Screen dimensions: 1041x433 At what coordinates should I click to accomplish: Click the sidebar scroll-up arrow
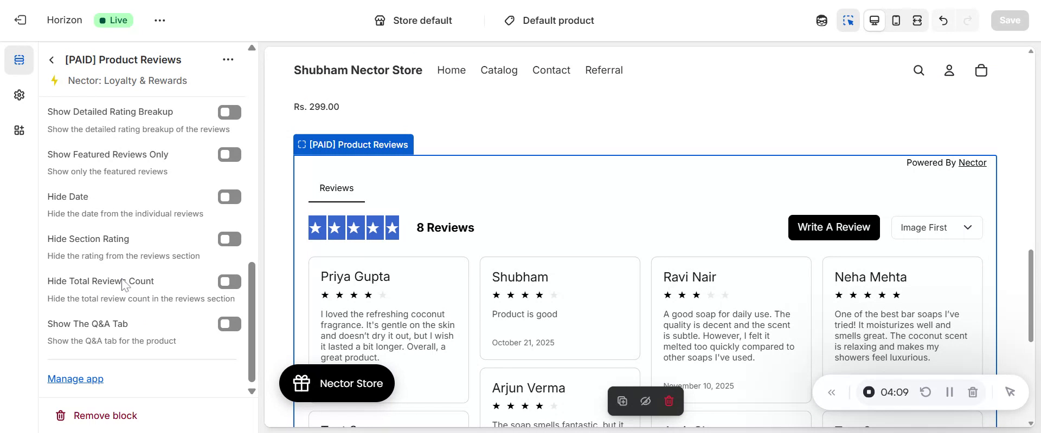coord(252,48)
